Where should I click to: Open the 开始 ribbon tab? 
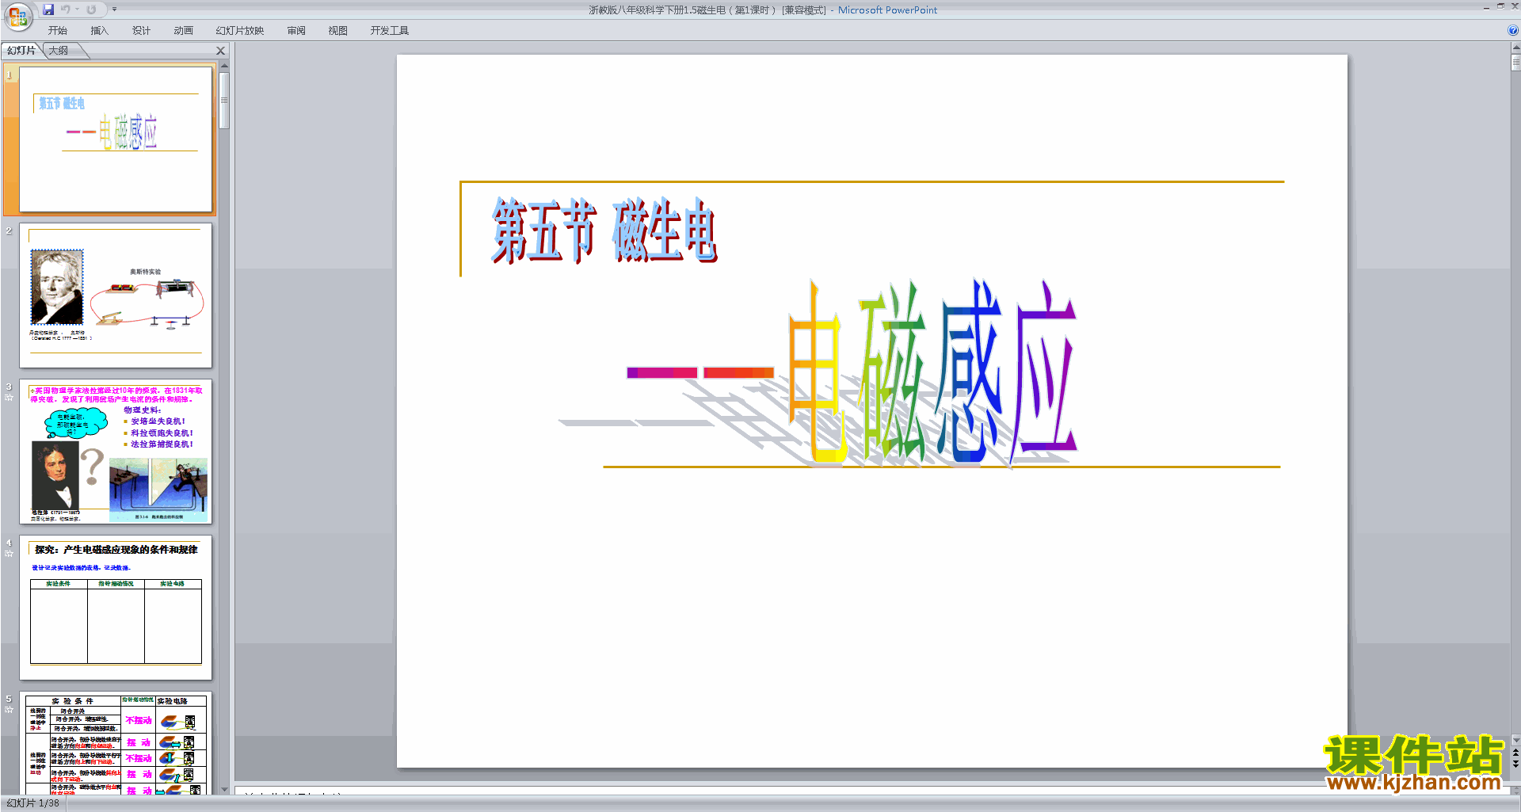(57, 31)
